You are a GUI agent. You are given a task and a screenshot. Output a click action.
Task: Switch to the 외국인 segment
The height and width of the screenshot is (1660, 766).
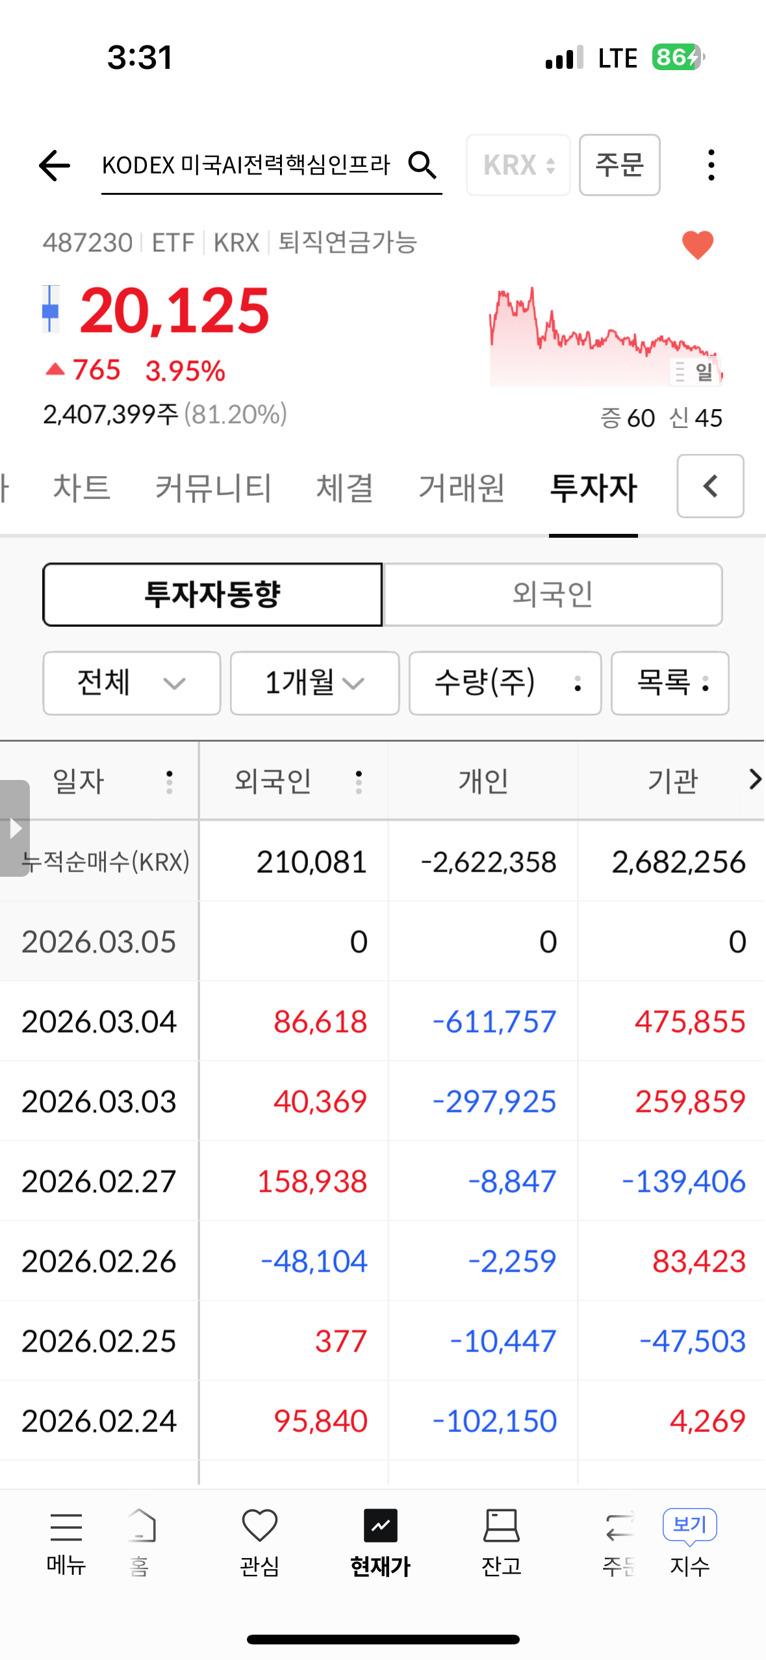tap(553, 594)
